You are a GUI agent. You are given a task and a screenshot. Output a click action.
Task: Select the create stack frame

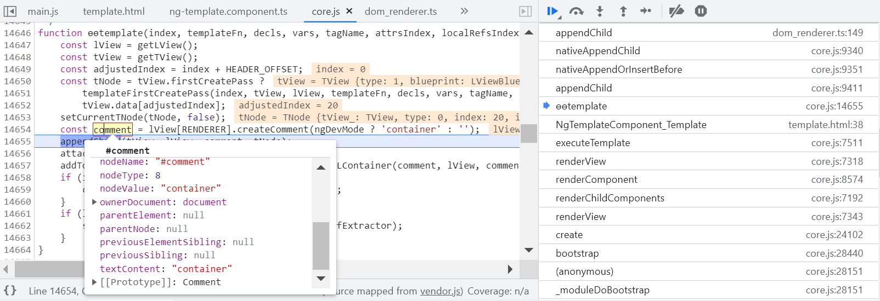pyautogui.click(x=709, y=235)
